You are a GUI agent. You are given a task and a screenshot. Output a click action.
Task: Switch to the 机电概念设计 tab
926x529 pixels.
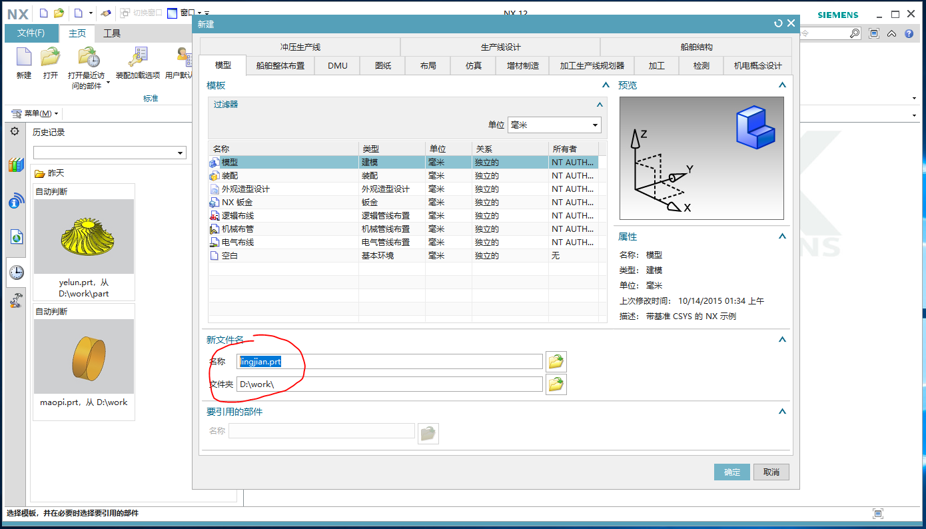(x=758, y=65)
